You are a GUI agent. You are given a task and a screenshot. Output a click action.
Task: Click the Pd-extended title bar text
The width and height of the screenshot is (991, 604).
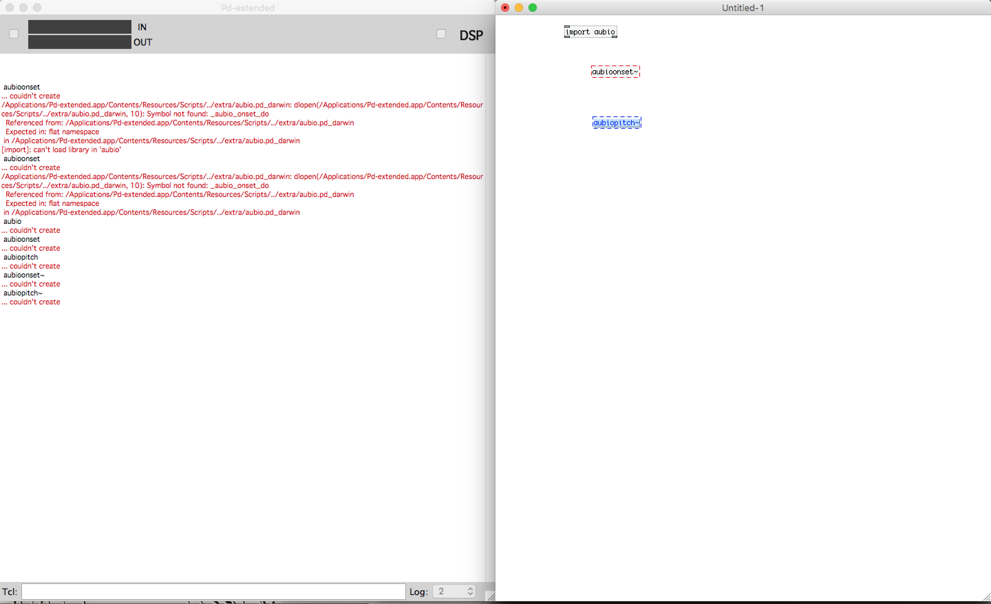(247, 8)
